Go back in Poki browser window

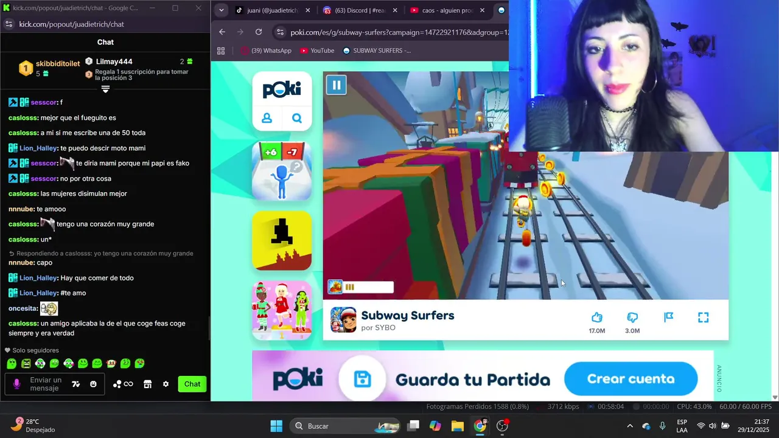tap(222, 32)
